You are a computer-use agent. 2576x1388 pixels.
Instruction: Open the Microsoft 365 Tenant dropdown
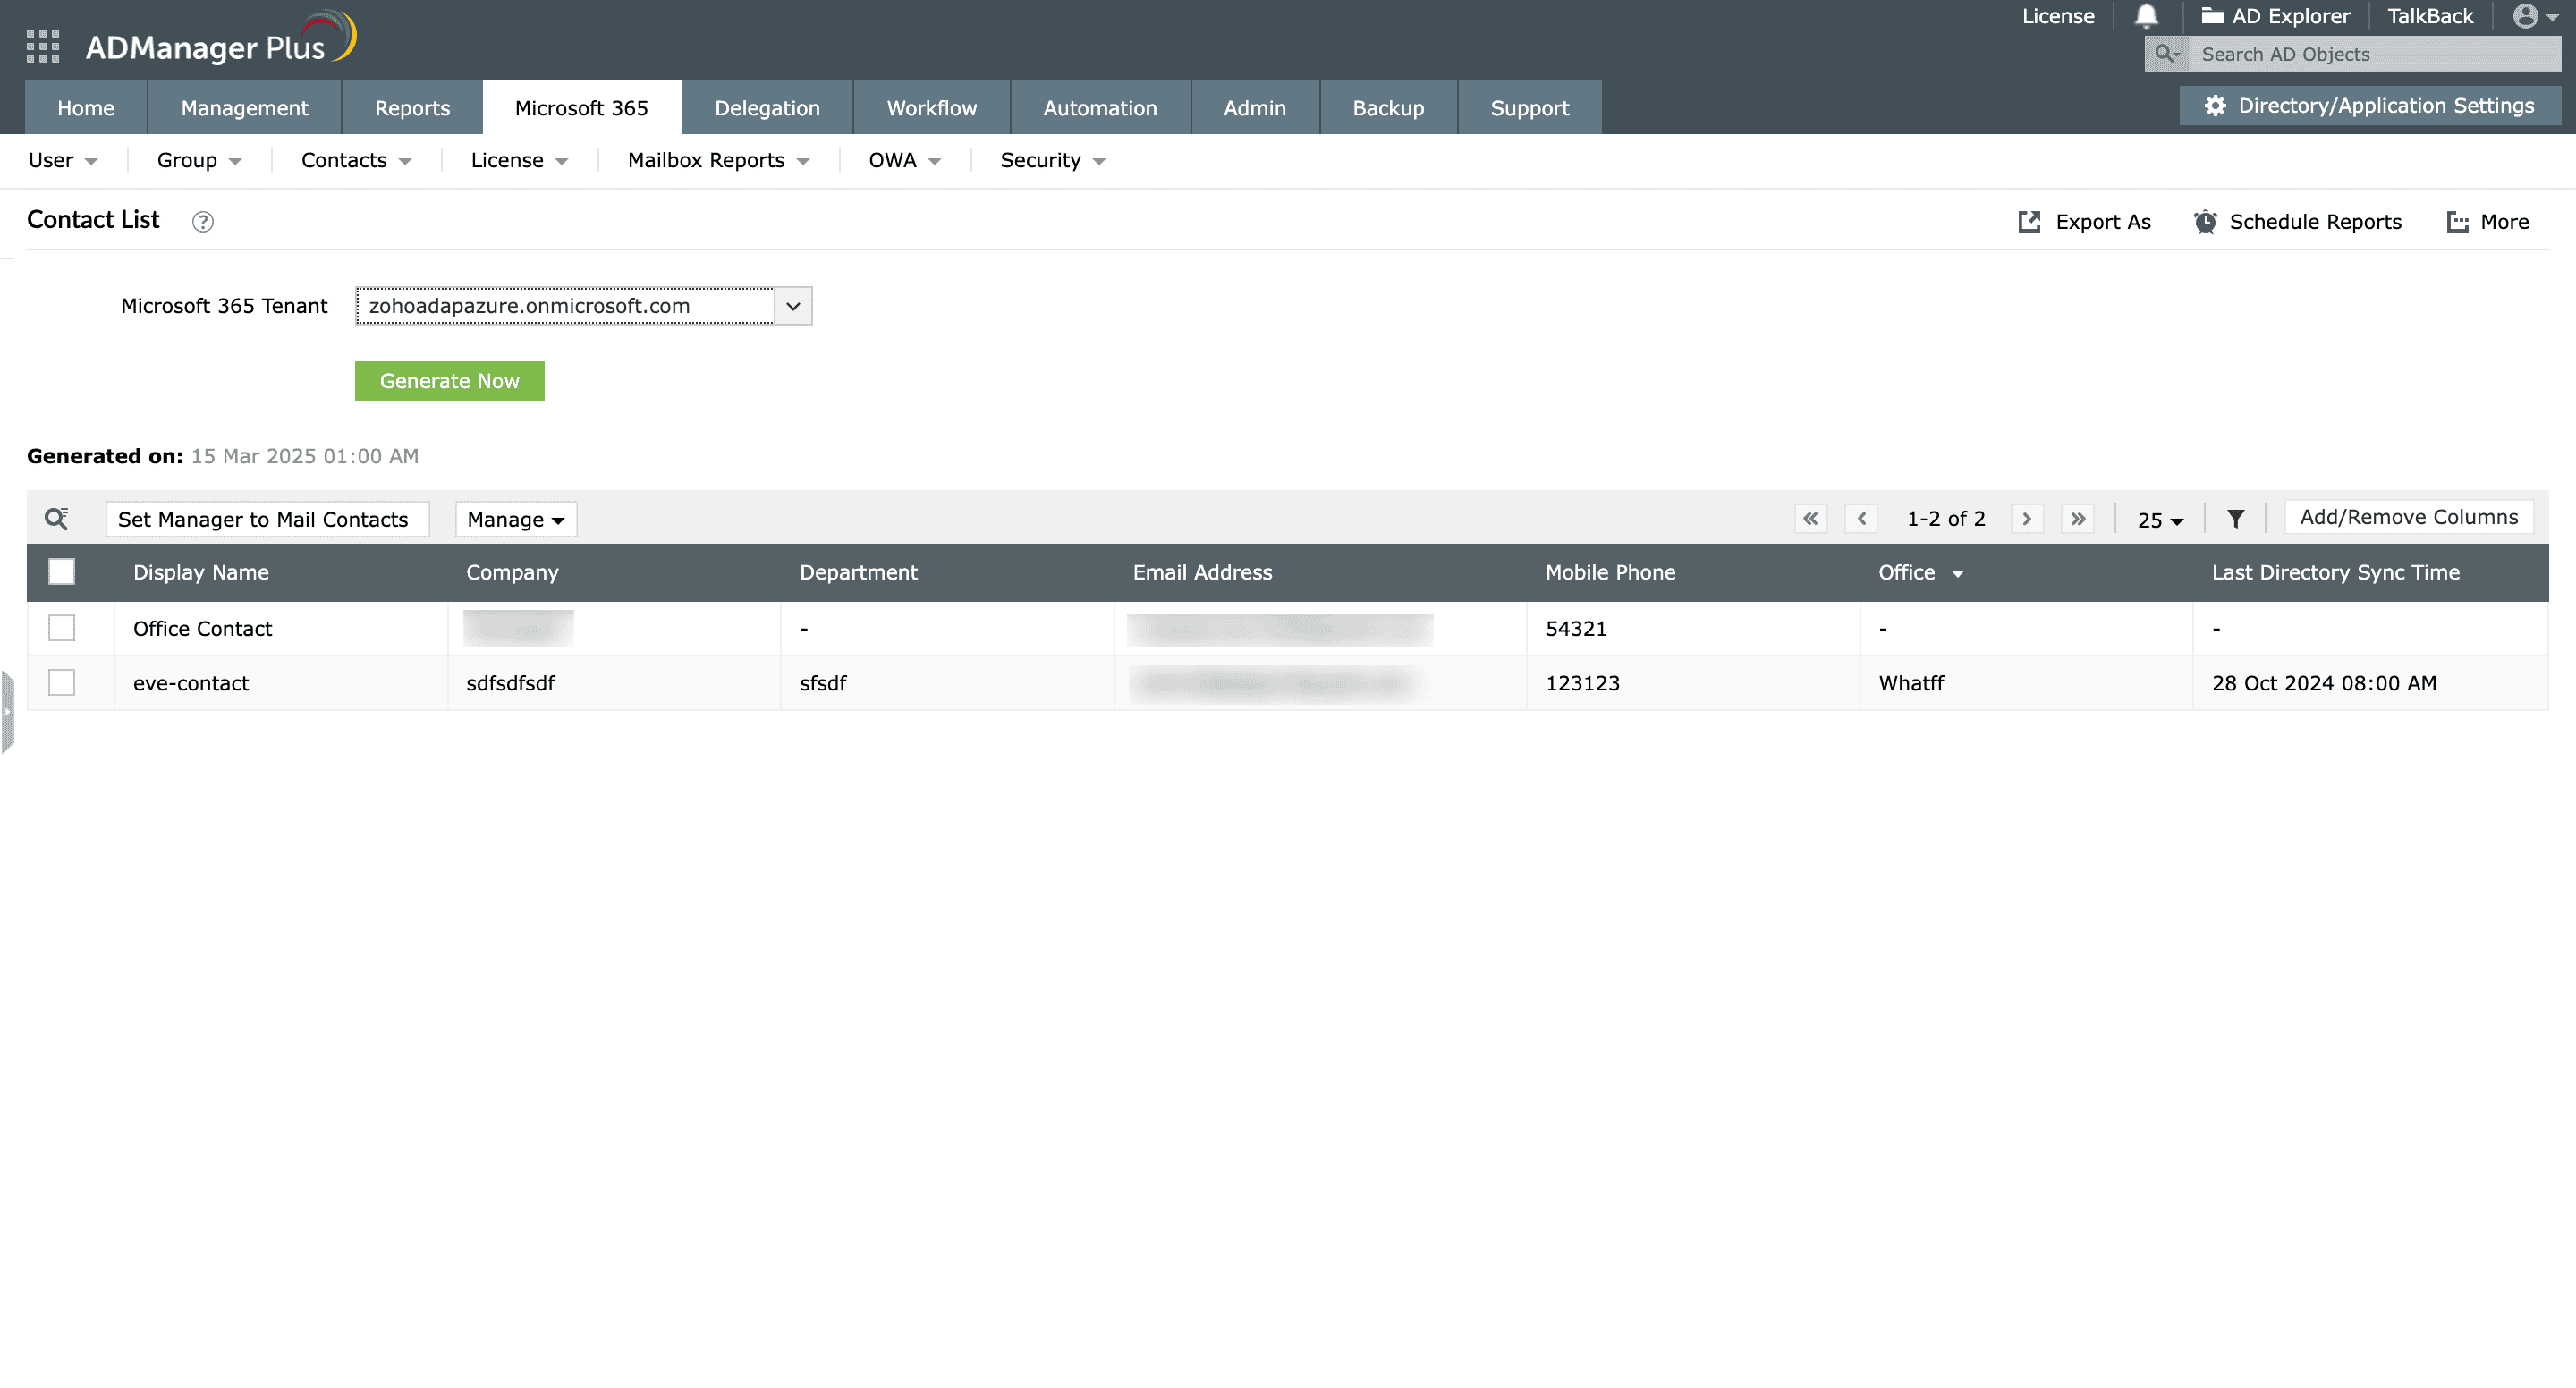click(x=792, y=306)
